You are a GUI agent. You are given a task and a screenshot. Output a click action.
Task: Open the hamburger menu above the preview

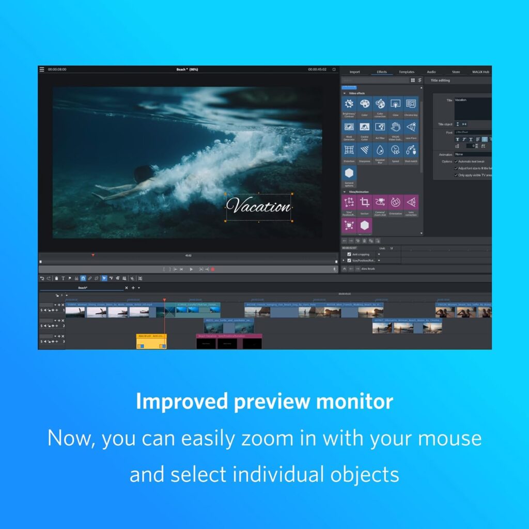pyautogui.click(x=42, y=69)
